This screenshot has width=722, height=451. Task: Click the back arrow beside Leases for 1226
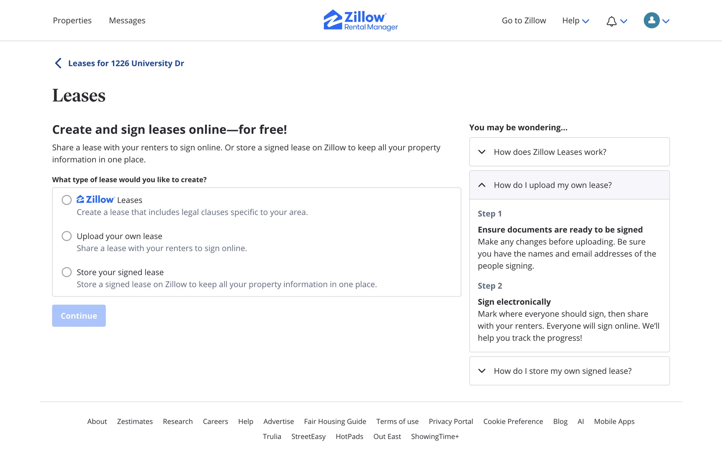pos(58,63)
